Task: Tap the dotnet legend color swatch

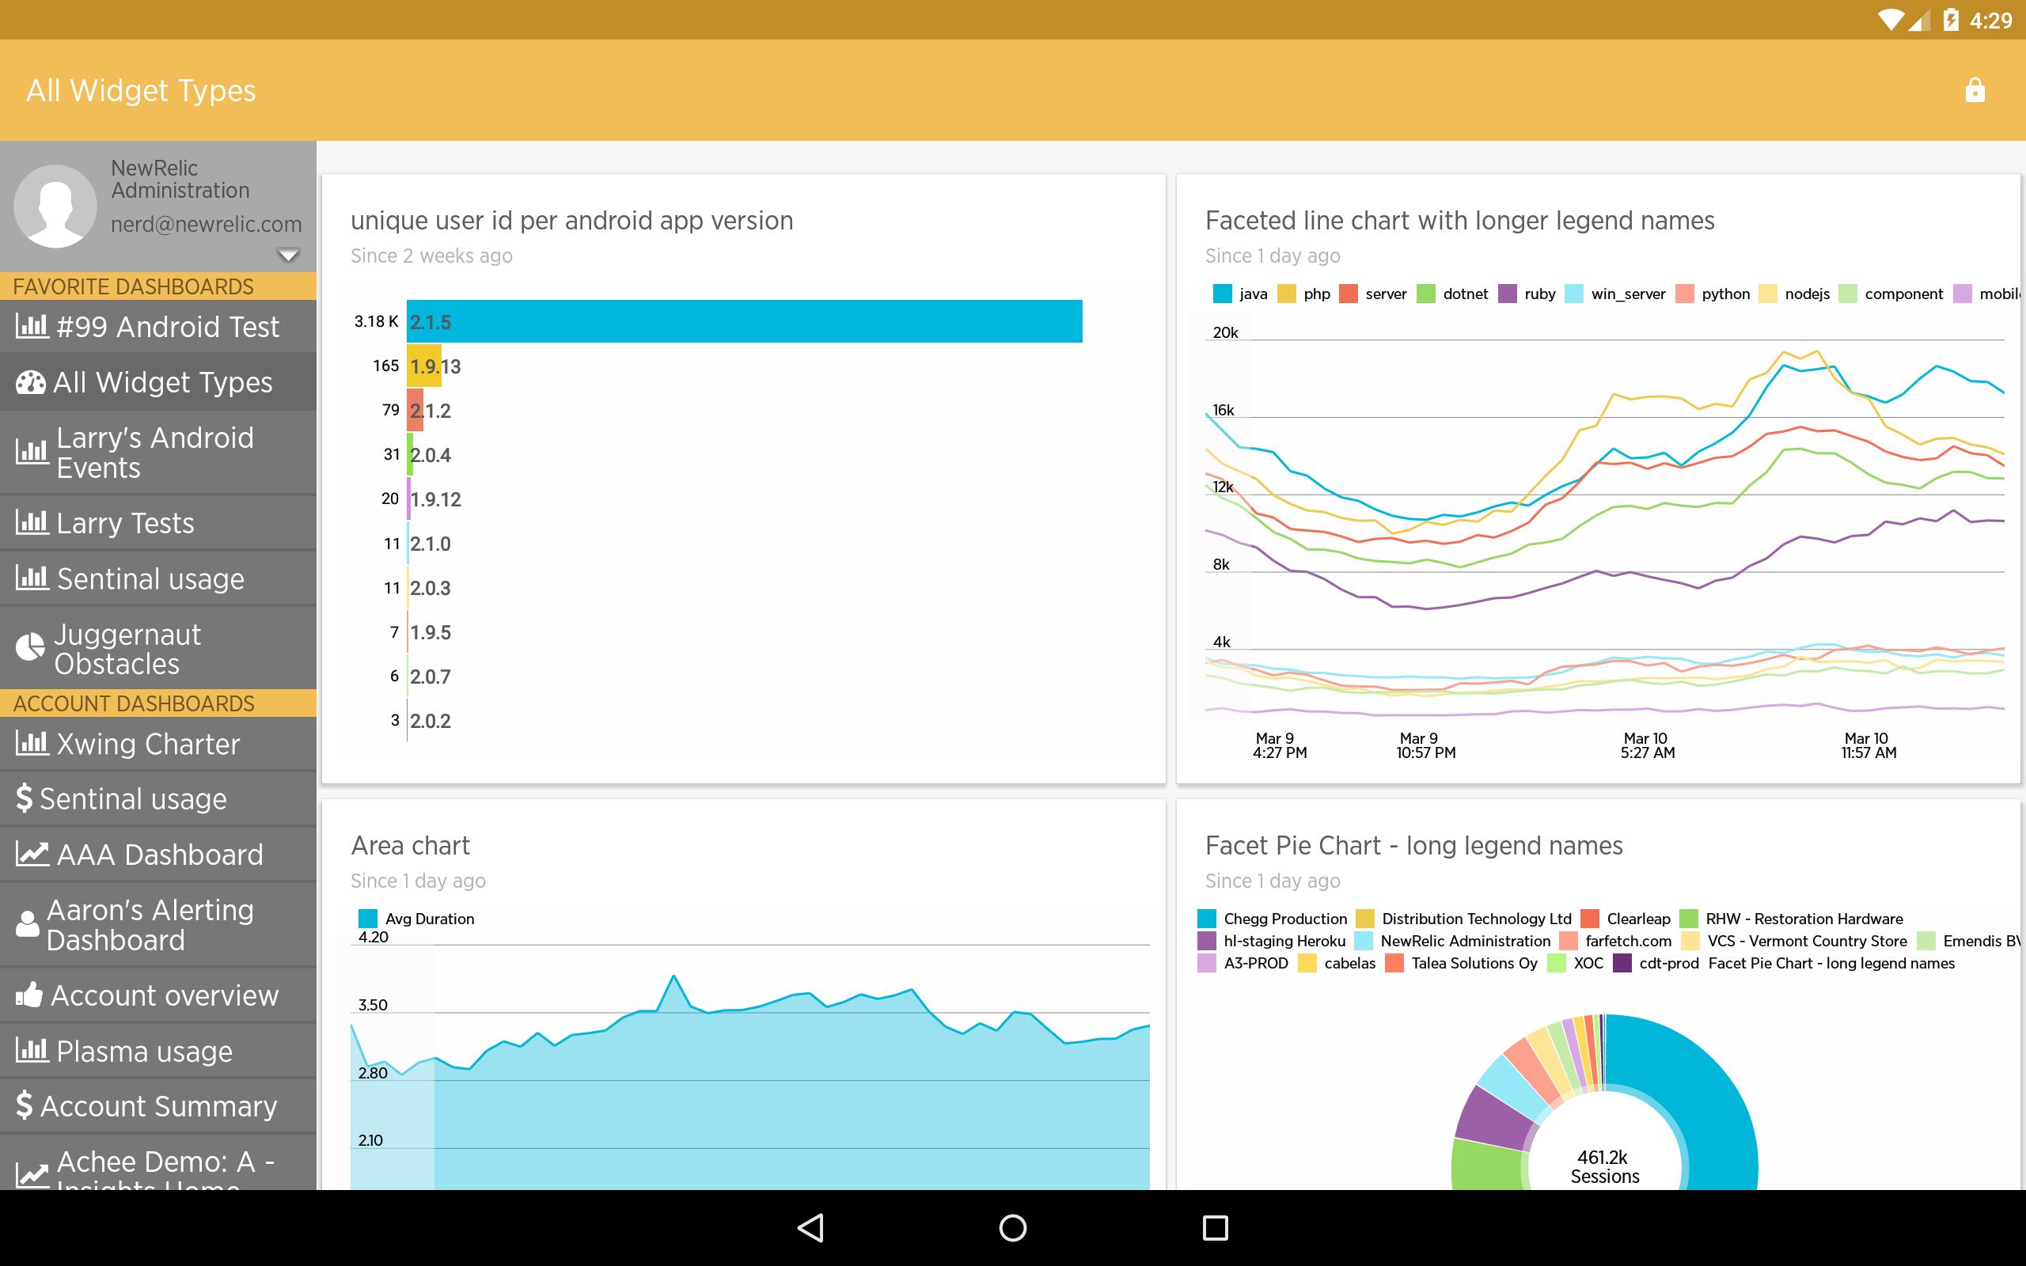Action: pos(1426,293)
